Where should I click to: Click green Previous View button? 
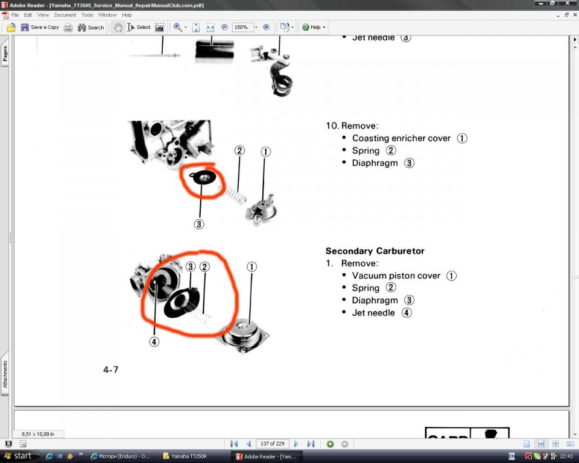[330, 444]
